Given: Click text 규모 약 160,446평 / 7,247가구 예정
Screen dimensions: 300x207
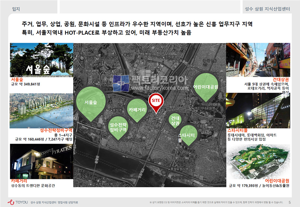Looking at the screenshot, I should coord(44,139).
